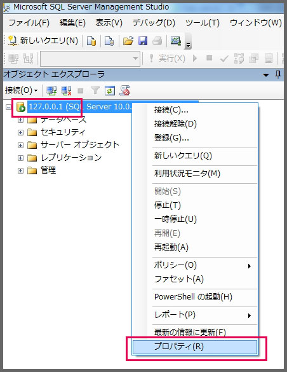Click the 新しいクエリ(N) toolbar button
The height and width of the screenshot is (372, 287).
pyautogui.click(x=43, y=41)
